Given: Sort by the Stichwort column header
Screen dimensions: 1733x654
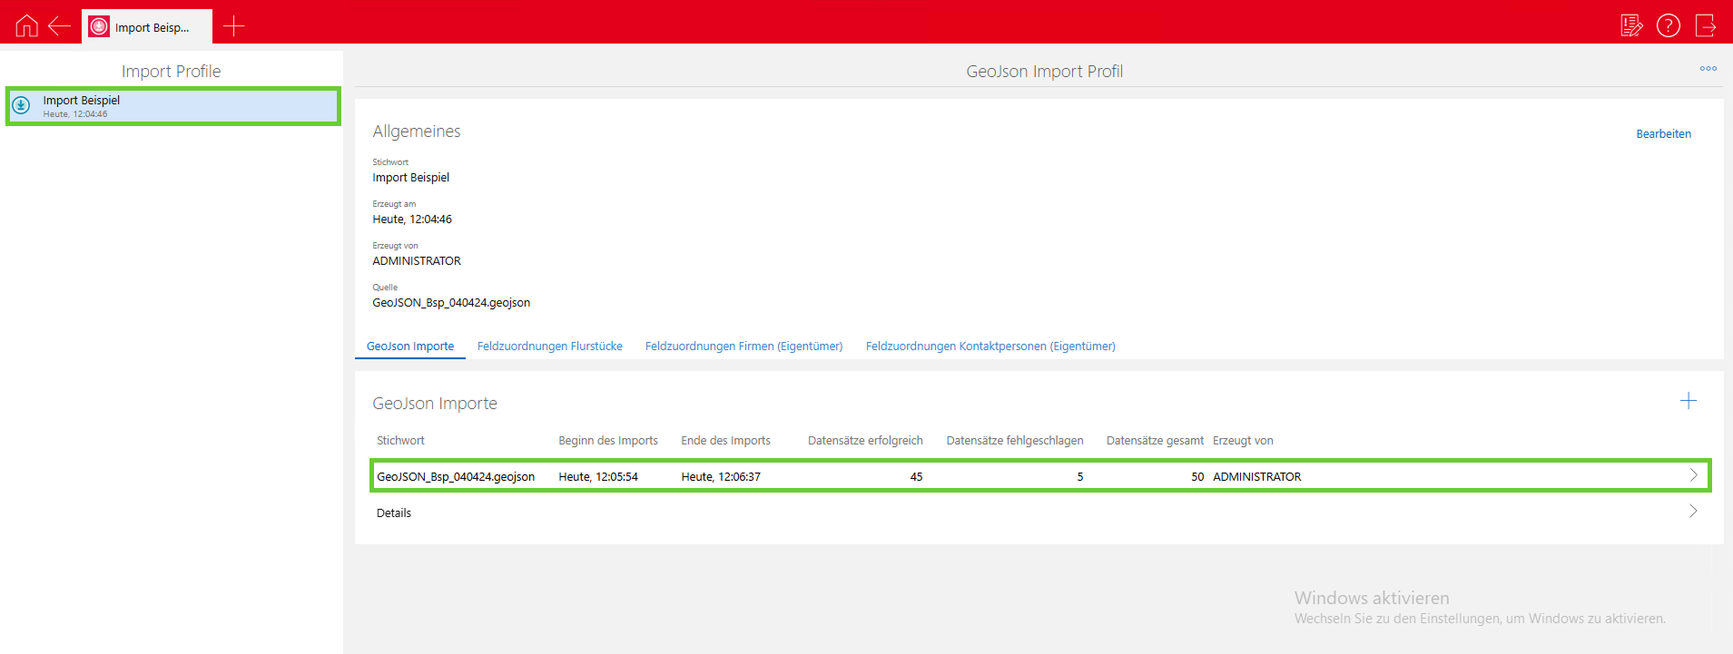Looking at the screenshot, I should (x=400, y=441).
